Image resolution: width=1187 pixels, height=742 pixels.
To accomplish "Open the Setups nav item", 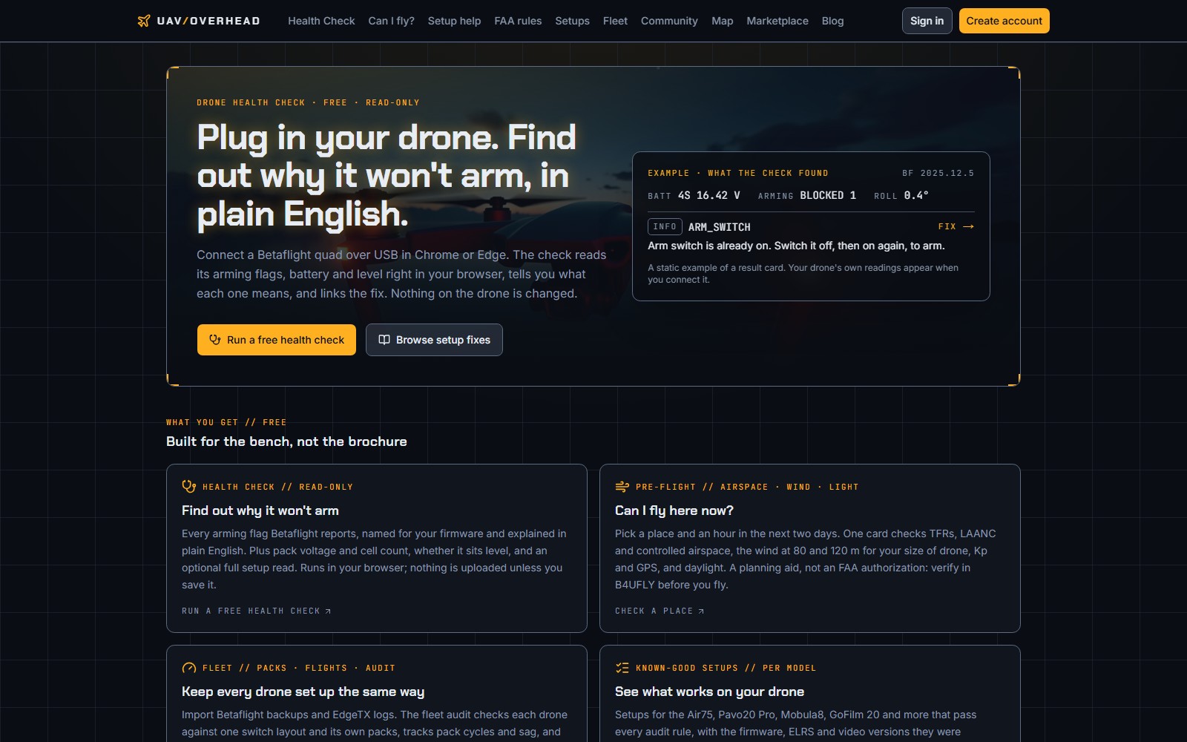I will coord(572,21).
